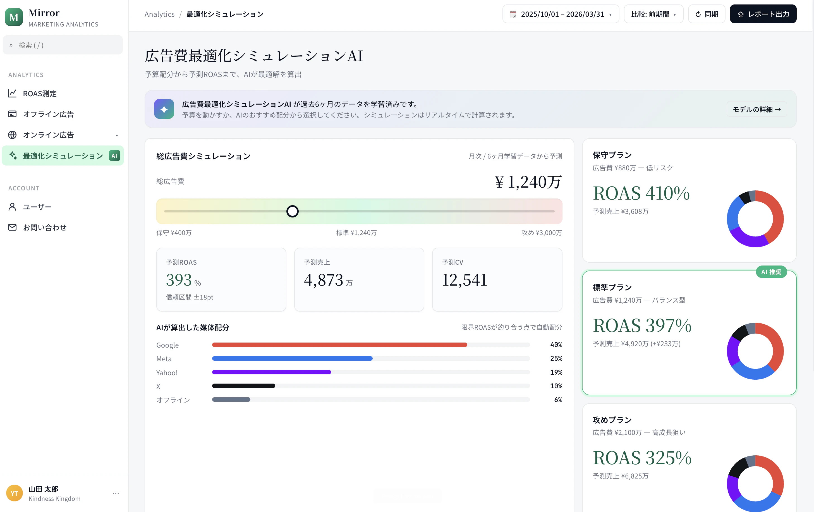
Task: Click the 予測CV 12,541 card
Action: (497, 279)
